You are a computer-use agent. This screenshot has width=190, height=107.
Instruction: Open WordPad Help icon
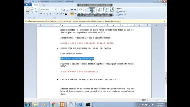(x=165, y=5)
